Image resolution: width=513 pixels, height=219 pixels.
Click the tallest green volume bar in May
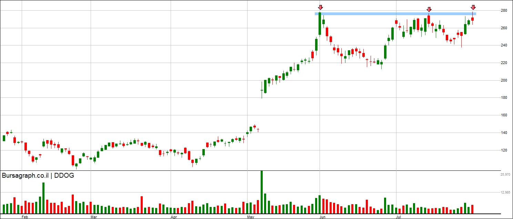pyautogui.click(x=261, y=192)
